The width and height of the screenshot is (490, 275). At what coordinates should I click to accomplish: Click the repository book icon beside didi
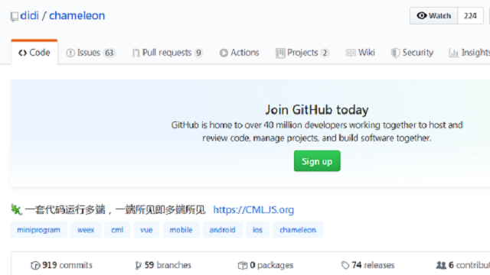[x=15, y=17]
